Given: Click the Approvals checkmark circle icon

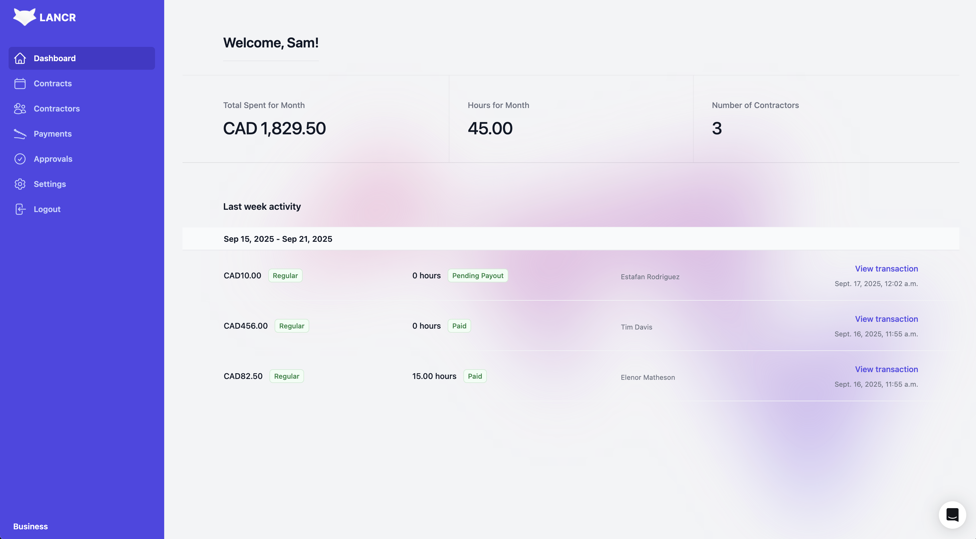Looking at the screenshot, I should (x=20, y=159).
